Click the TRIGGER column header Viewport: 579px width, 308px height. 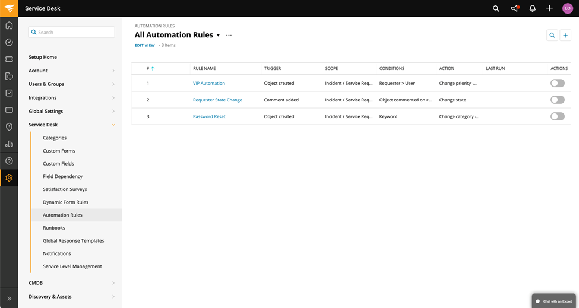click(x=273, y=69)
